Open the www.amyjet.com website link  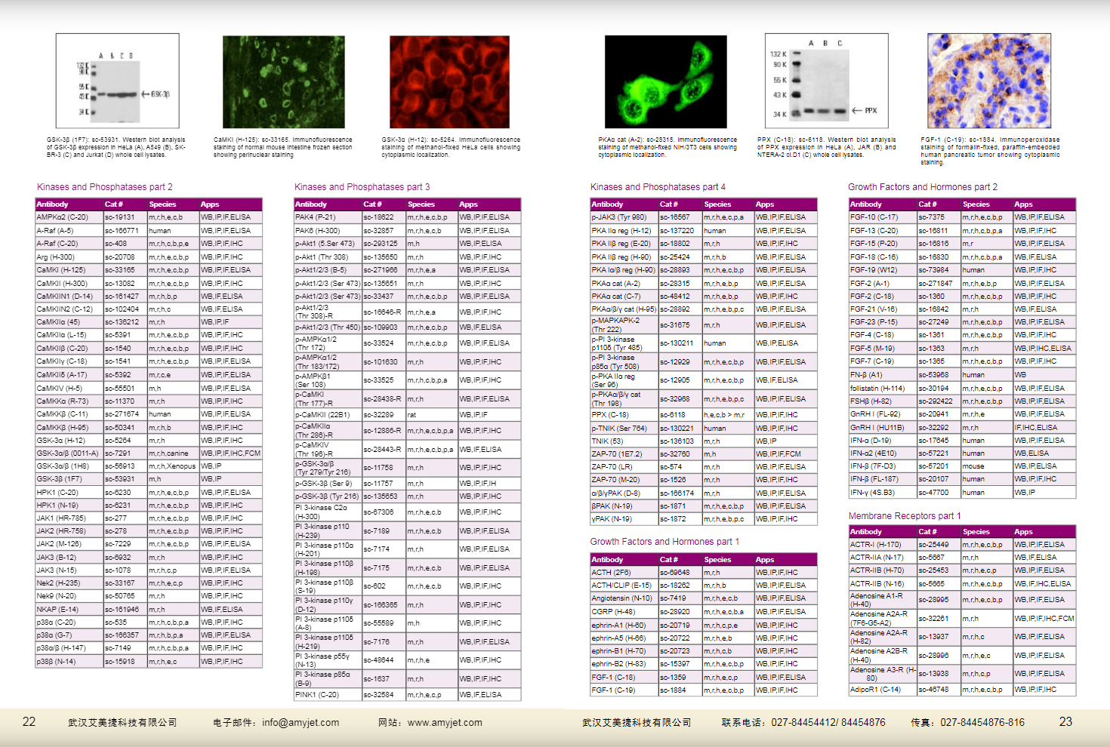(x=445, y=722)
